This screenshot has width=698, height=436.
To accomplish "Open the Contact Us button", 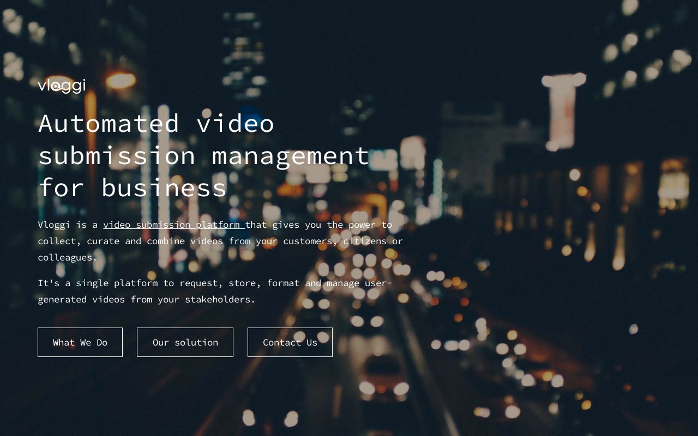I will (x=290, y=342).
